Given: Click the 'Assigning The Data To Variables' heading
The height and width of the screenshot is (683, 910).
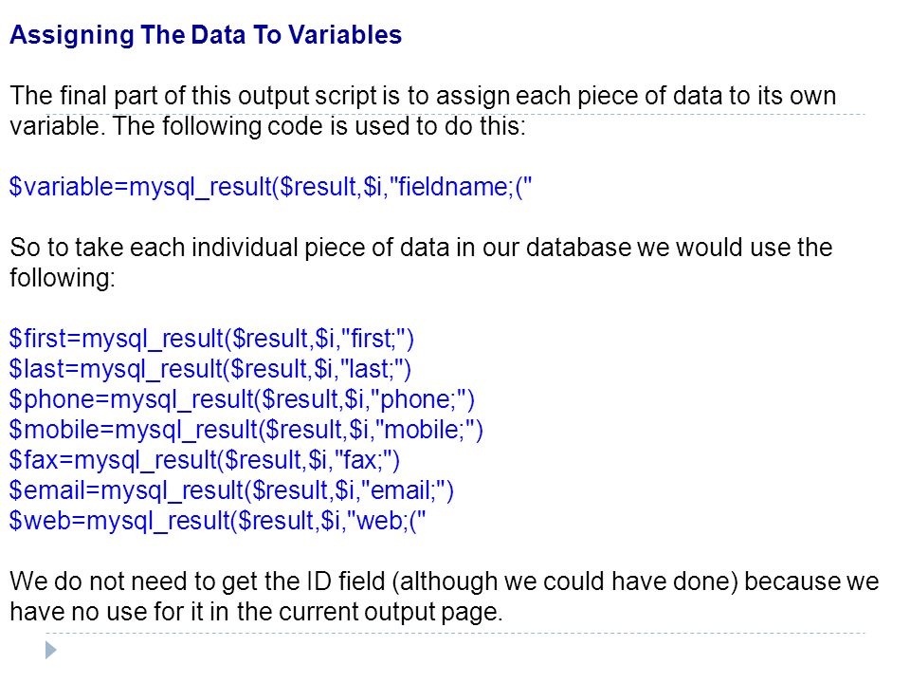Looking at the screenshot, I should point(206,35).
